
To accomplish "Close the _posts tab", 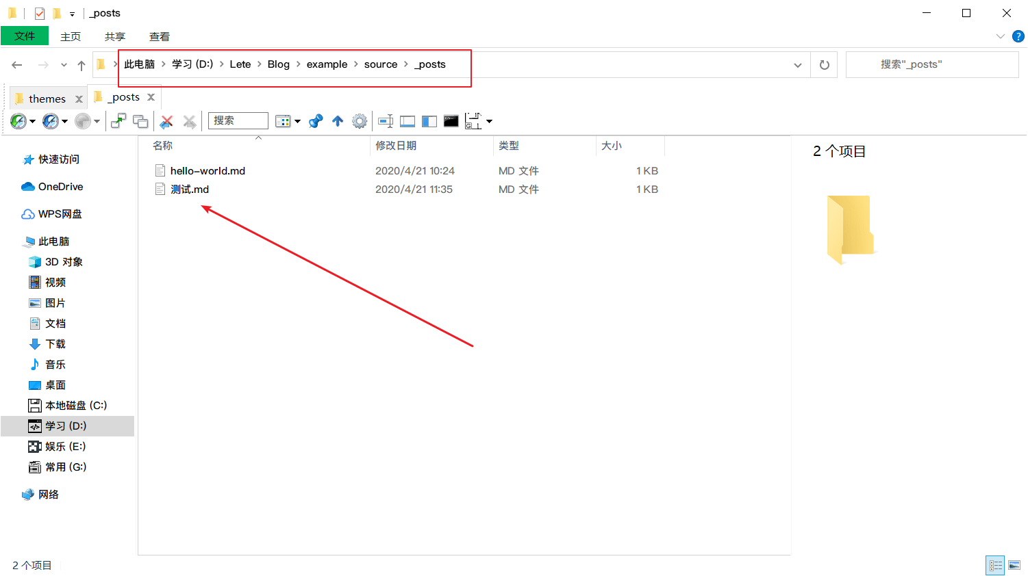I will pyautogui.click(x=151, y=97).
